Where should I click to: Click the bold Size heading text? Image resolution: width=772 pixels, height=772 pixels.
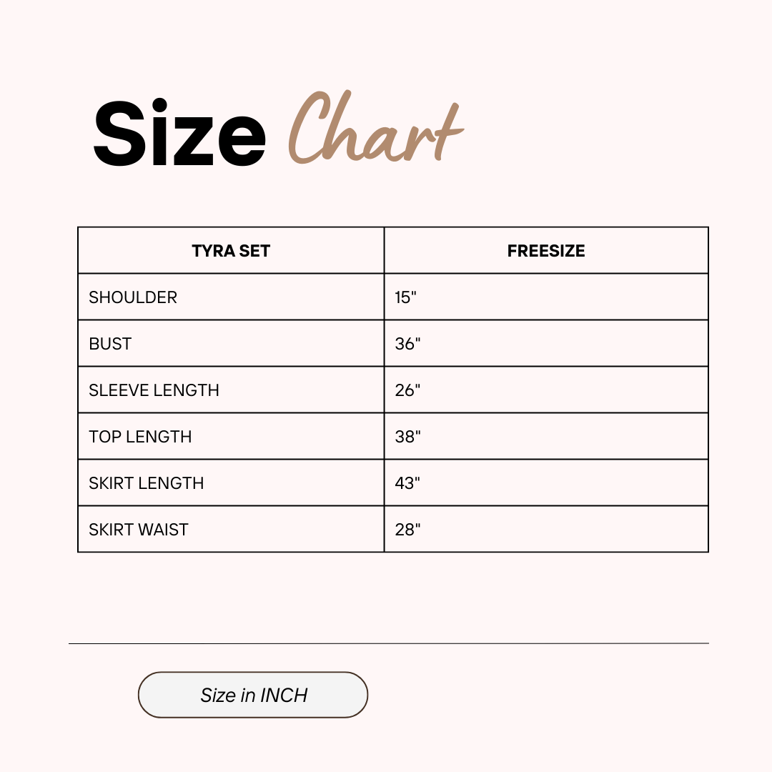tap(179, 133)
